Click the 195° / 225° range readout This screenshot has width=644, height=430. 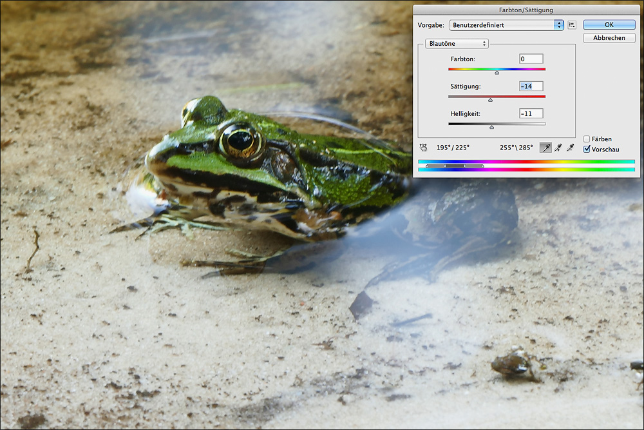(453, 148)
